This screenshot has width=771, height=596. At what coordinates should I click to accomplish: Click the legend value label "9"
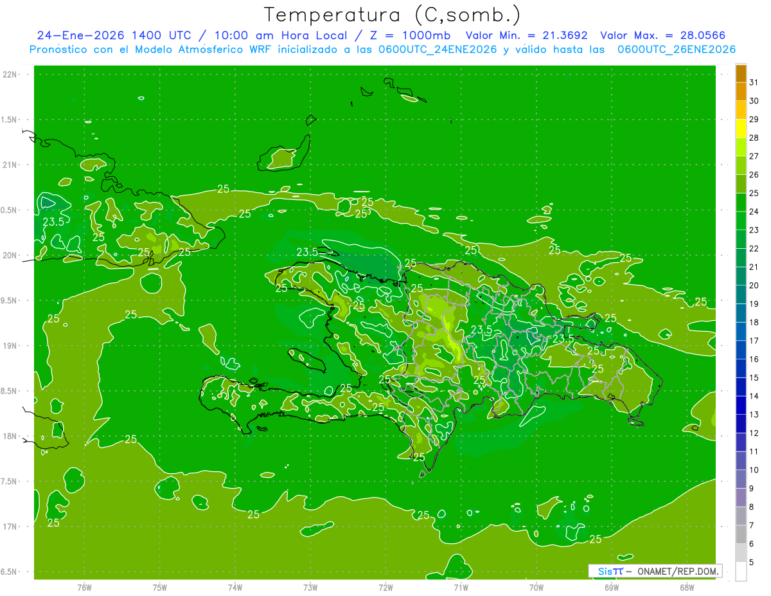tap(752, 488)
